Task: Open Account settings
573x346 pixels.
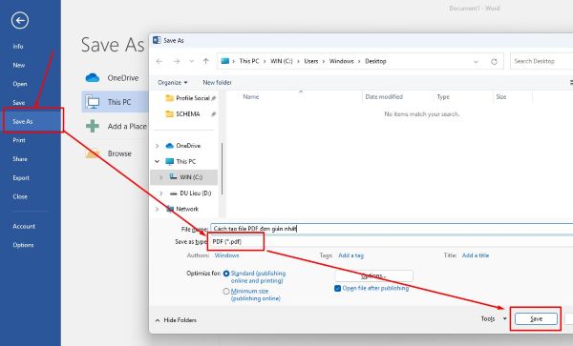Action: pos(24,227)
